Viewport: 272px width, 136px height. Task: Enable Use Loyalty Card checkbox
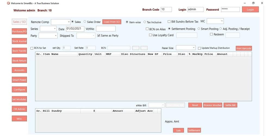coord(150,35)
